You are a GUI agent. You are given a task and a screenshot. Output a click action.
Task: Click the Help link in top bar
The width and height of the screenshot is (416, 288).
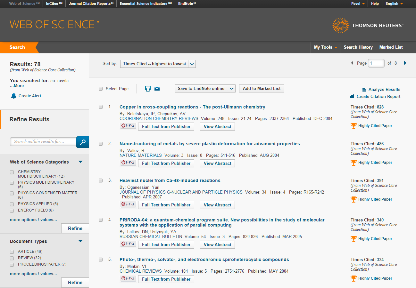[375, 4]
